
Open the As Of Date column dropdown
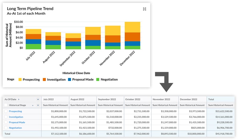38,99
